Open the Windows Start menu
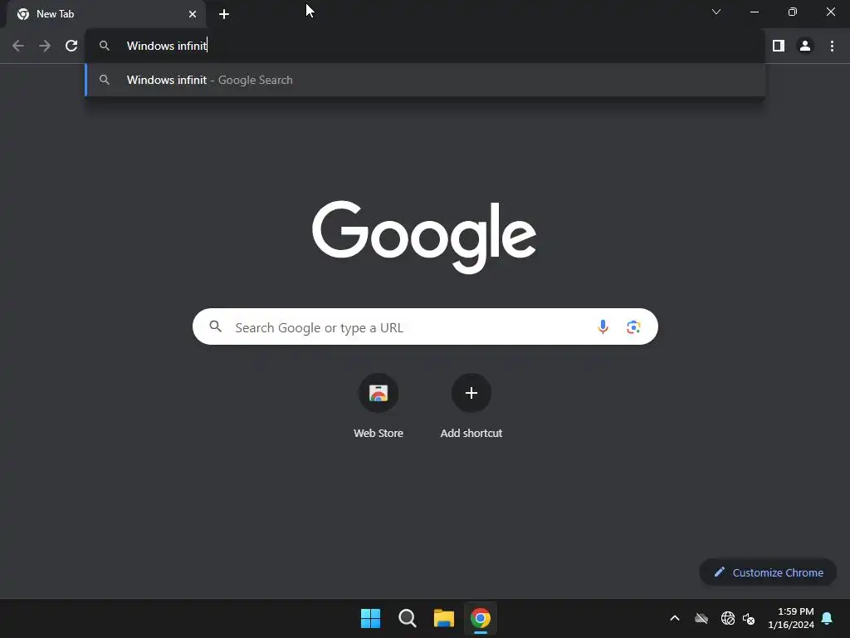Screen dimensions: 850x638 [x=371, y=618]
